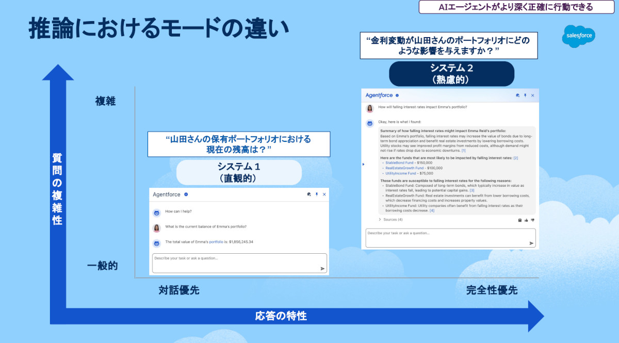This screenshot has height=343, width=619.
Task: Pin the System 1 Agentforce panel
Action: point(317,194)
